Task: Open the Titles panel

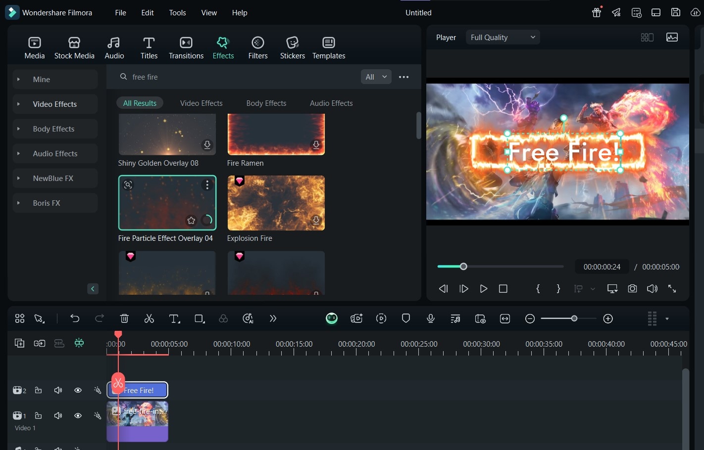Action: (149, 48)
